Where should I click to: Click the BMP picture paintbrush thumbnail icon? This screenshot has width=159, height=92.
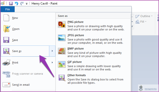click(x=62, y=51)
